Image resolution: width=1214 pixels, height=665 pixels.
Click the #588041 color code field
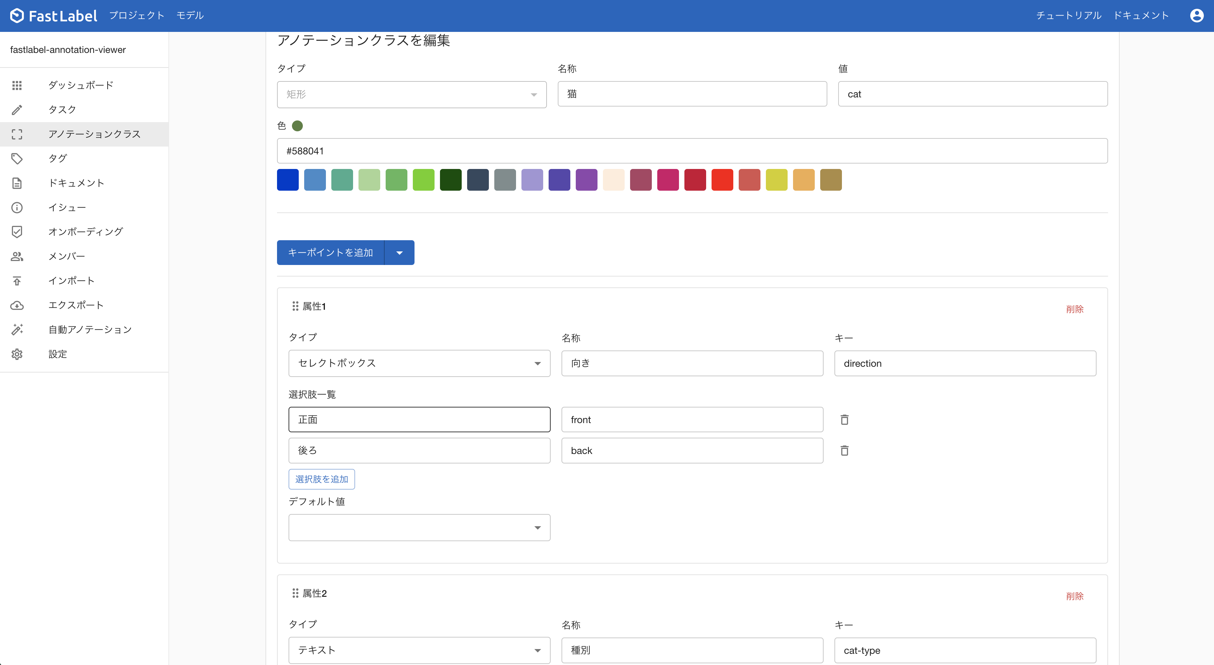click(x=692, y=151)
